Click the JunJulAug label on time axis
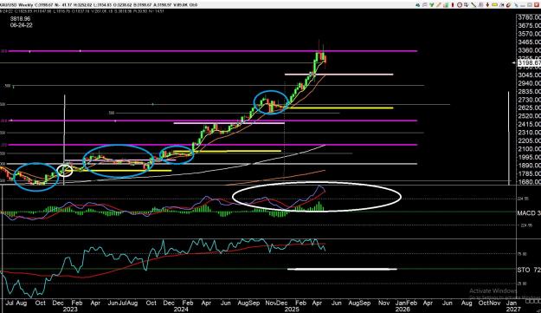This screenshot has width=541, height=313. (123, 303)
